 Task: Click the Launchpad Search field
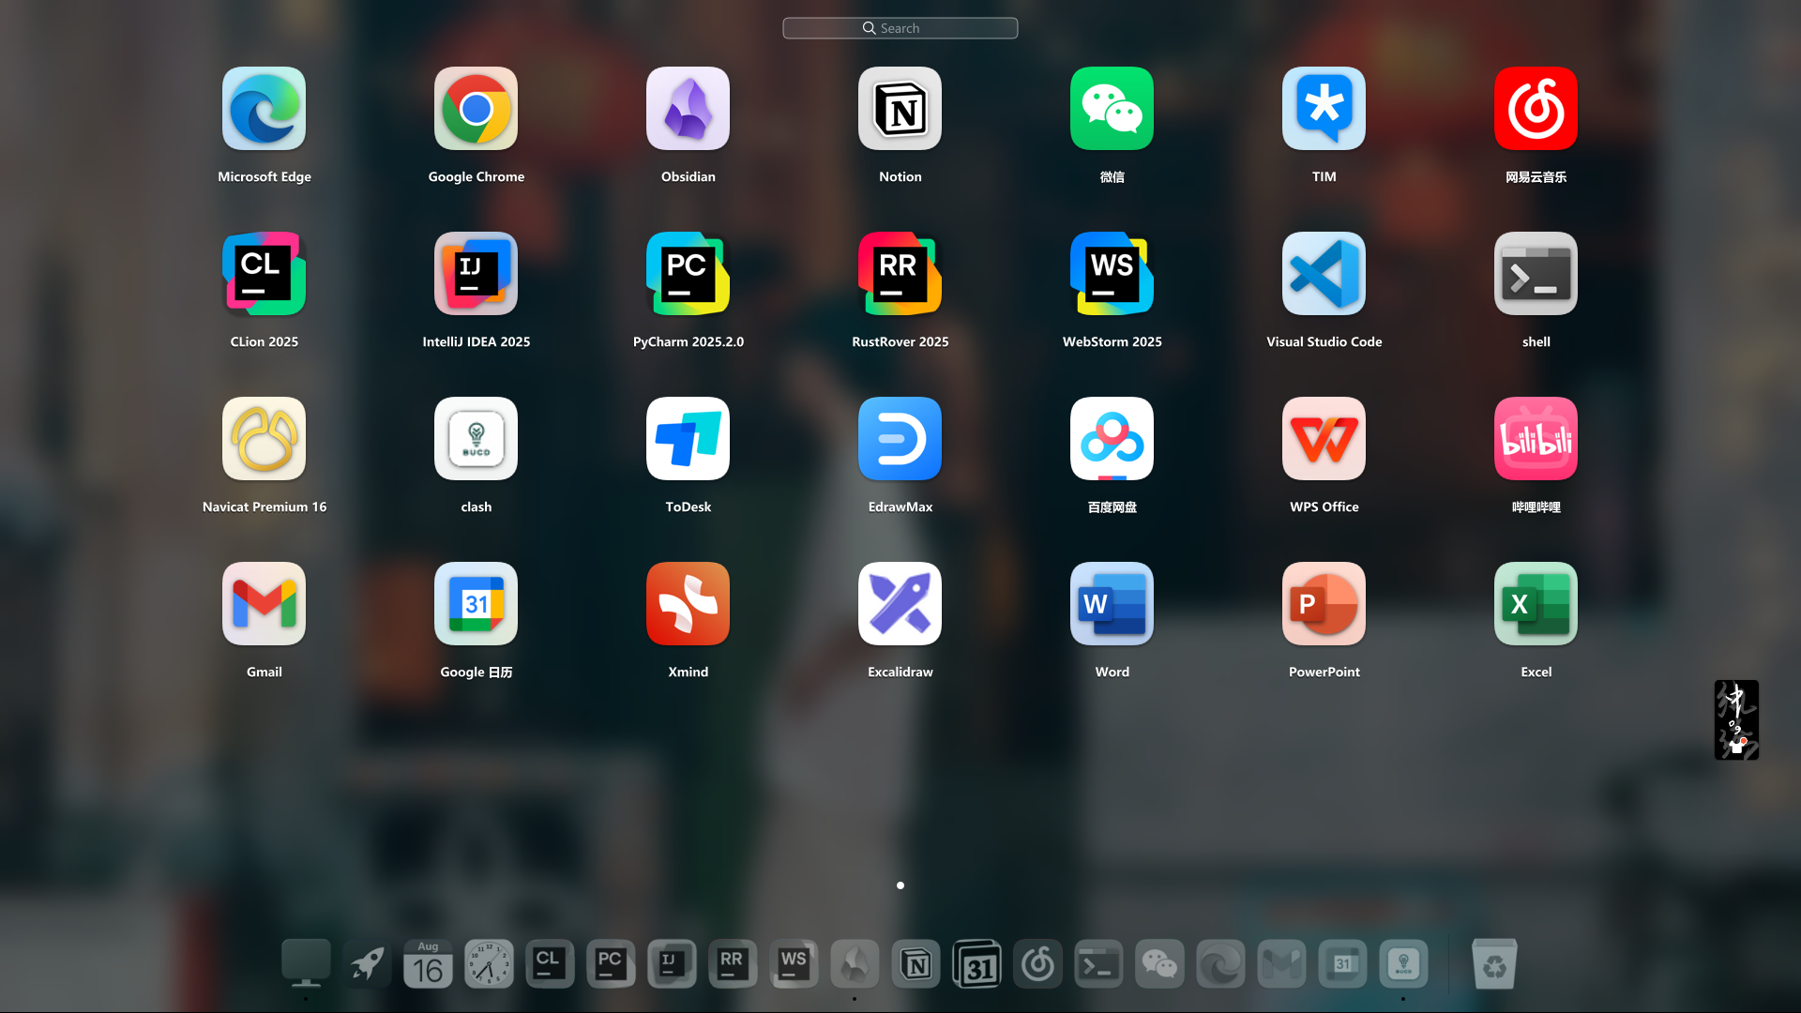click(900, 28)
